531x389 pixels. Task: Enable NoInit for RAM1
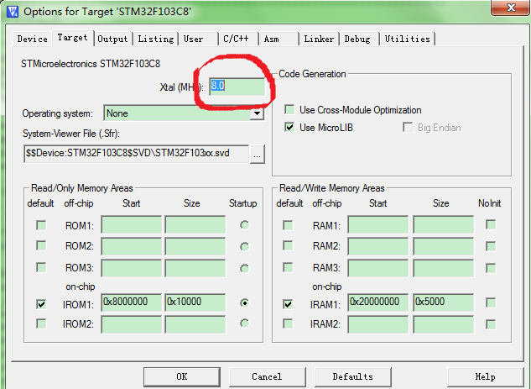(x=491, y=224)
